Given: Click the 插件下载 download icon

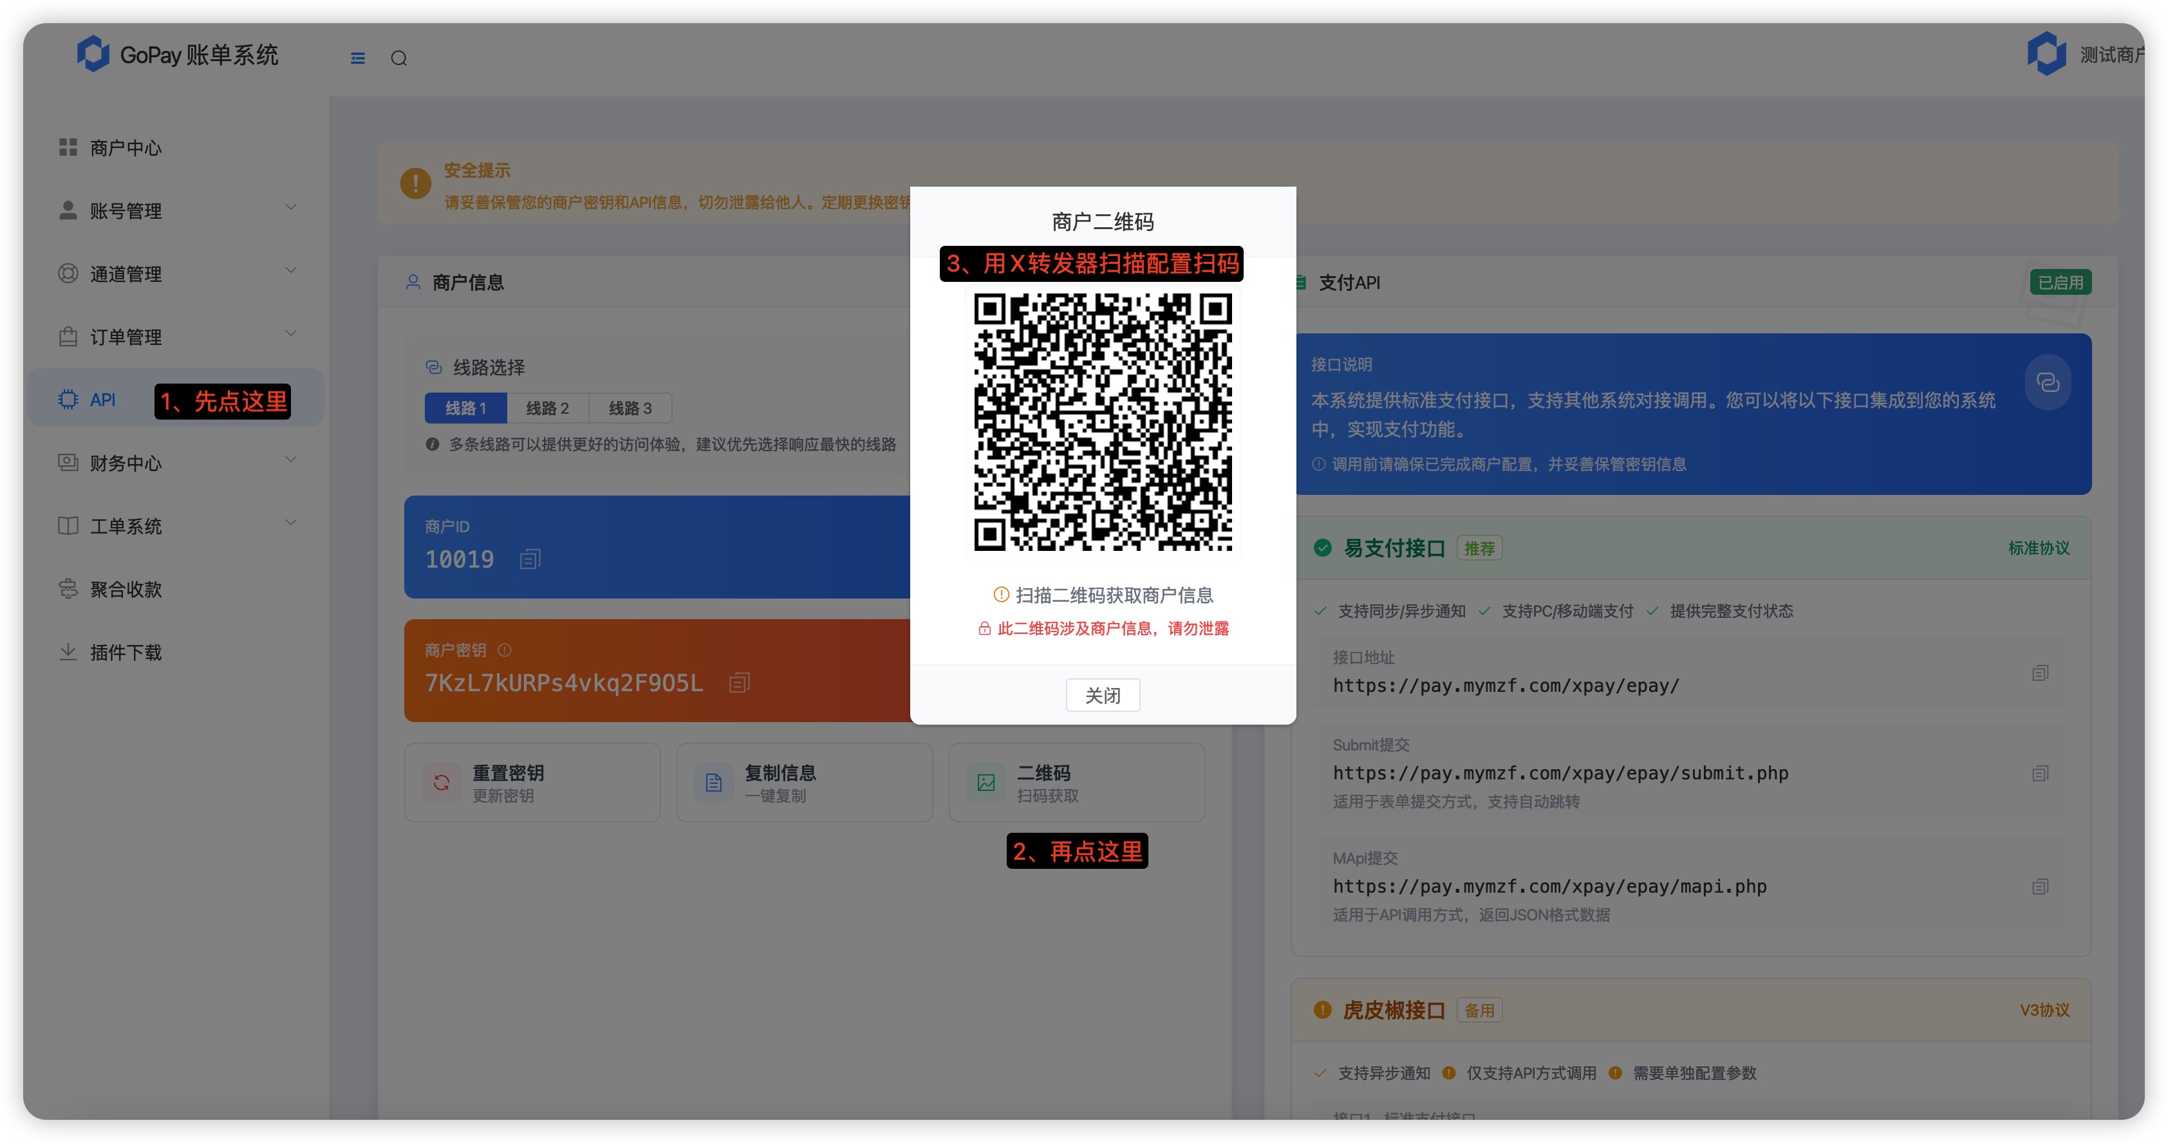Looking at the screenshot, I should (68, 651).
